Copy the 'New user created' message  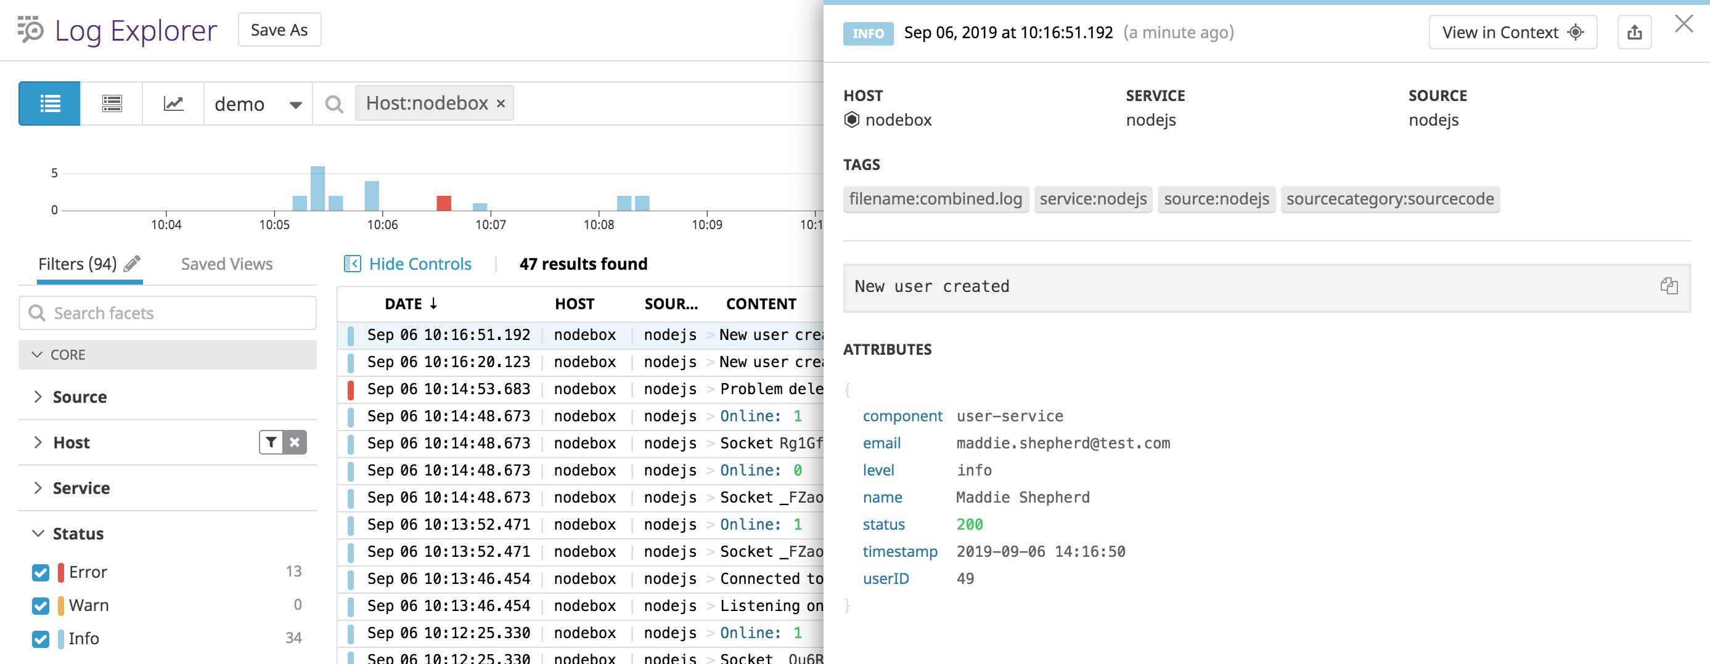tap(1668, 286)
